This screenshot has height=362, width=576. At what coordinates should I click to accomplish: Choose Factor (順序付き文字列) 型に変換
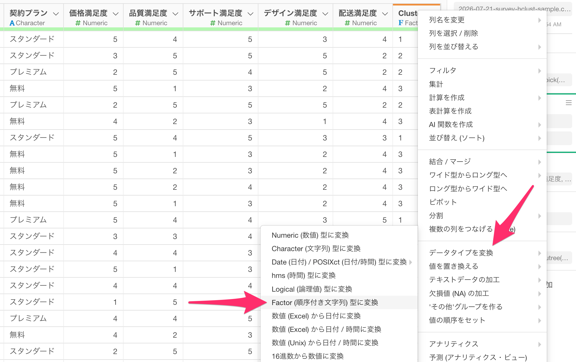[339, 303]
